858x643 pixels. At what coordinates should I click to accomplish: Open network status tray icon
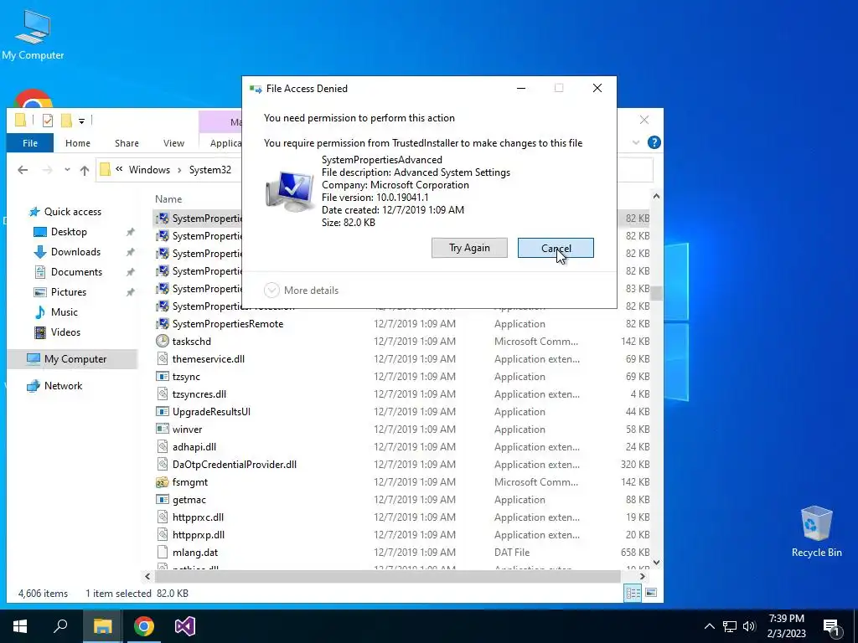tap(730, 626)
